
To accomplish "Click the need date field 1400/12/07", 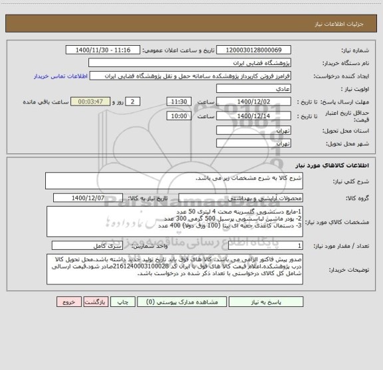I will pos(88,198).
